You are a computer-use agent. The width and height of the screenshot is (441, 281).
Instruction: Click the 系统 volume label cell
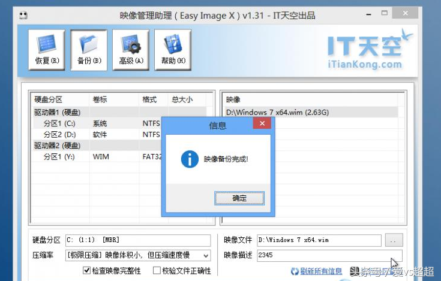click(100, 123)
